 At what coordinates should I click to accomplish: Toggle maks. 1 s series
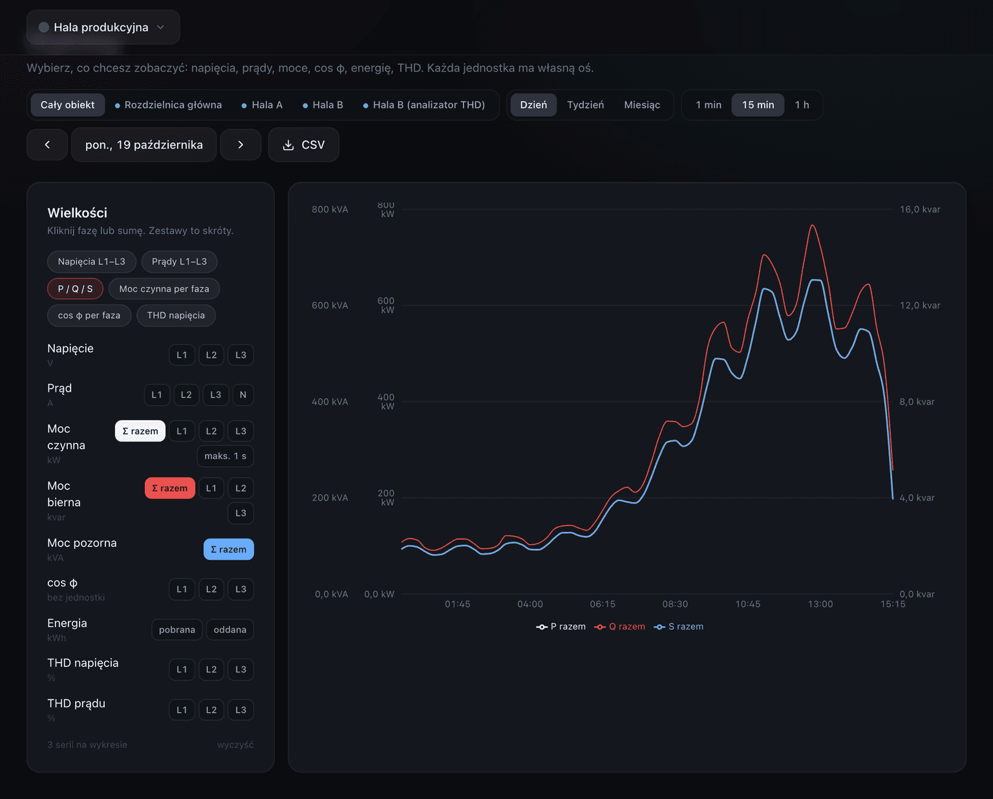226,456
